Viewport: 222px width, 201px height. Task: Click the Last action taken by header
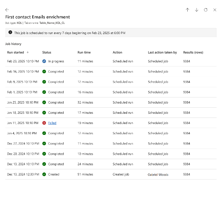(x=162, y=52)
